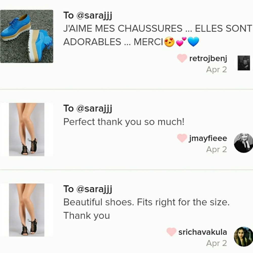Select the "Perfect thank you so much!" comment
Viewport: 253px width, 253px height.
pyautogui.click(x=124, y=122)
